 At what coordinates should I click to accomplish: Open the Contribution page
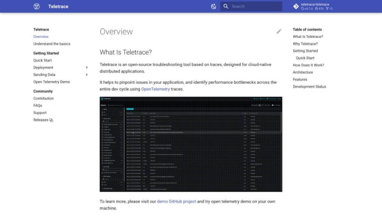click(x=43, y=98)
